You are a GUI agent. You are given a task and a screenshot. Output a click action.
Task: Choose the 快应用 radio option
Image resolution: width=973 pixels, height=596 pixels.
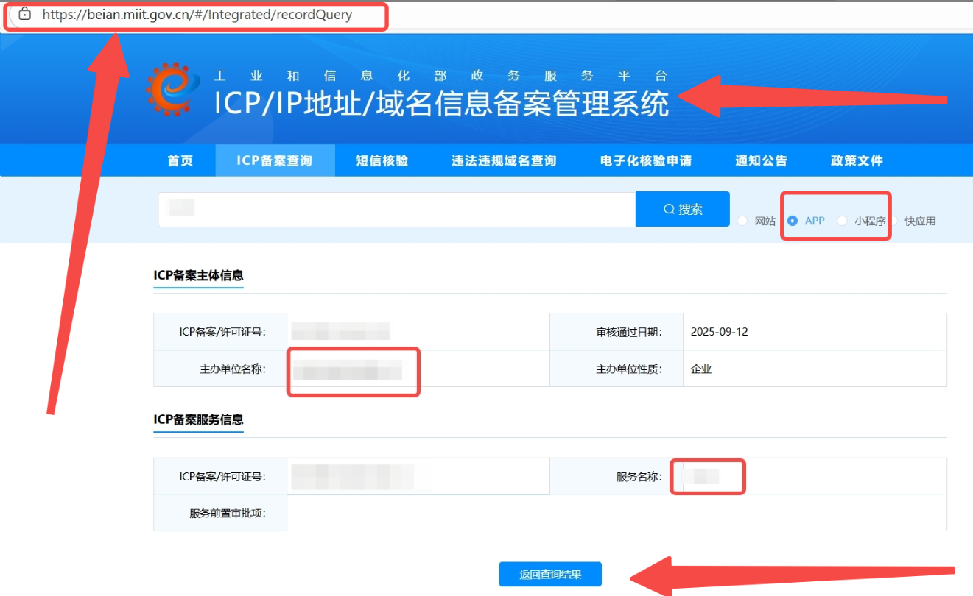(x=893, y=221)
